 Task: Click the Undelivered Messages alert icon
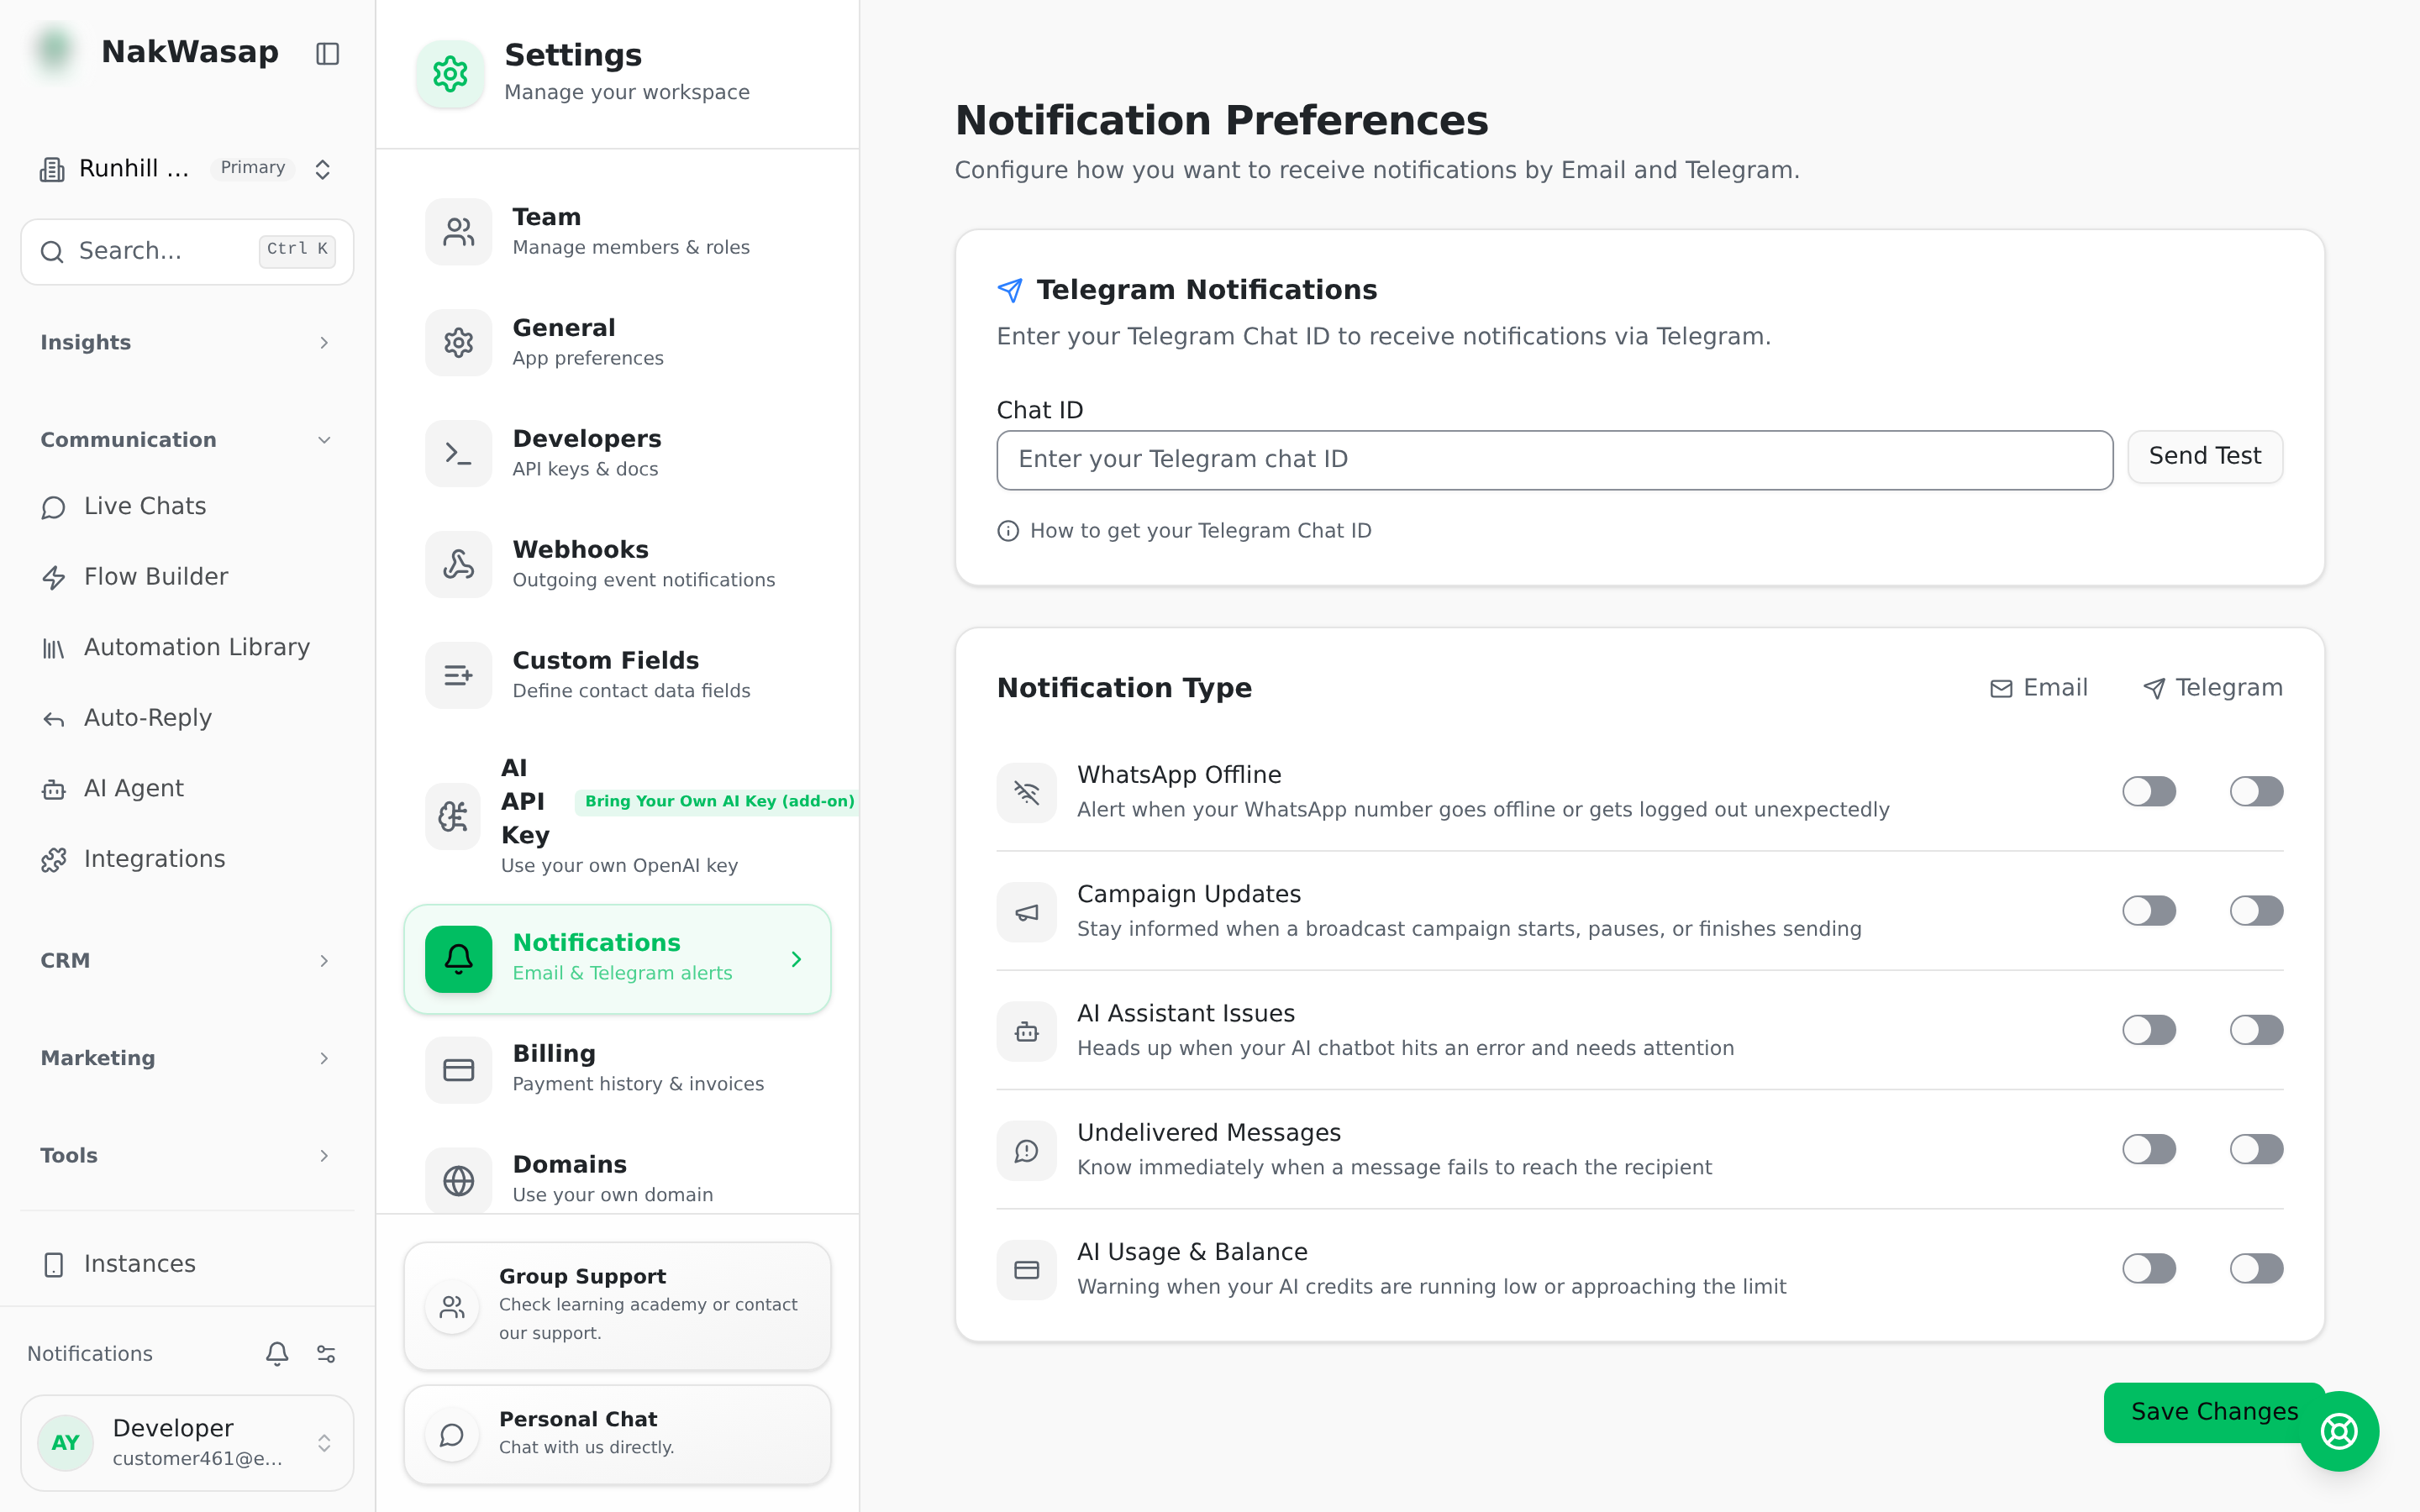(1027, 1150)
